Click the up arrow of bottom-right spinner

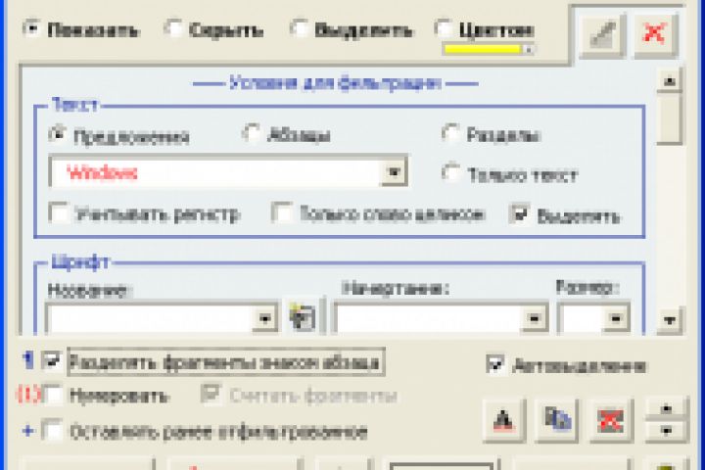(667, 409)
